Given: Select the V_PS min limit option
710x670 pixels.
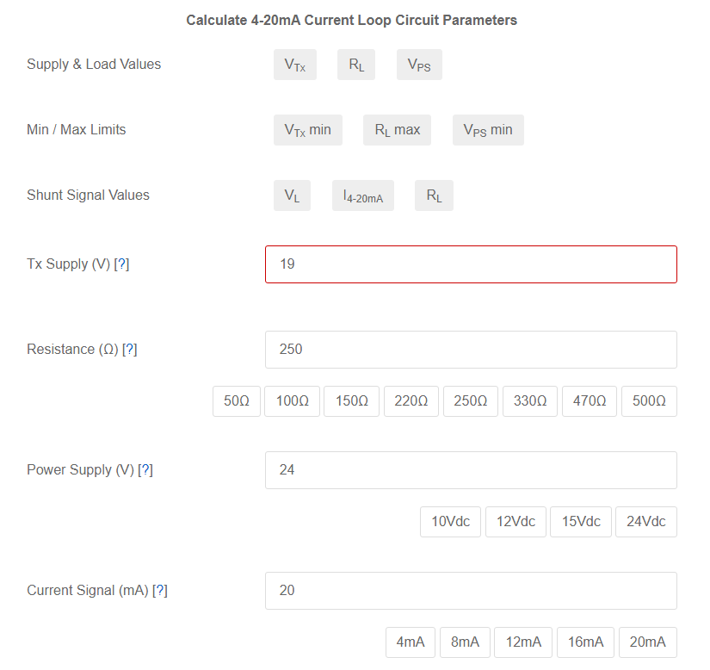Looking at the screenshot, I should coord(488,129).
